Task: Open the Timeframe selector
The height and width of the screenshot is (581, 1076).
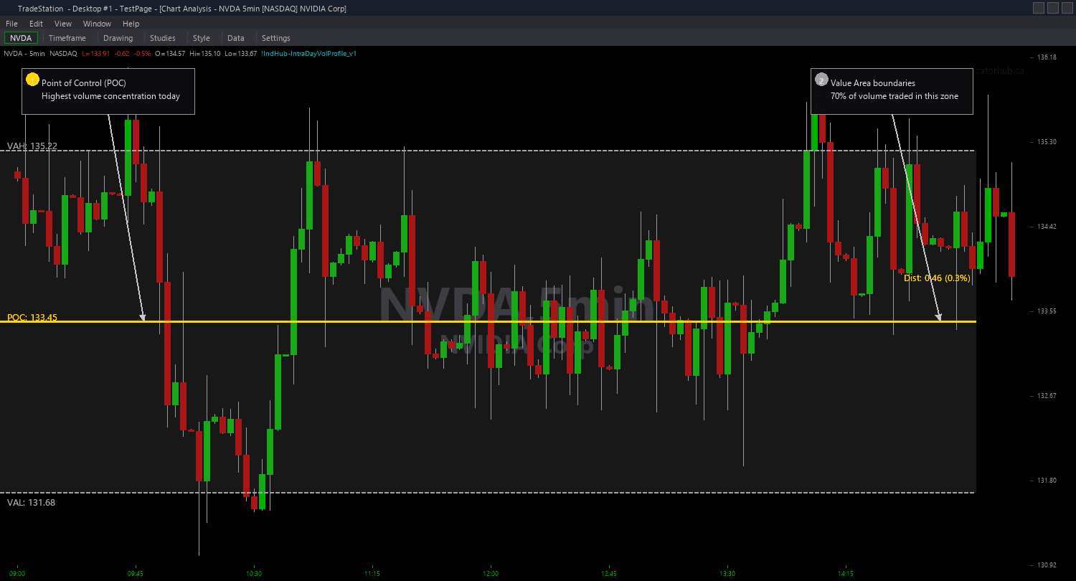Action: coord(67,38)
